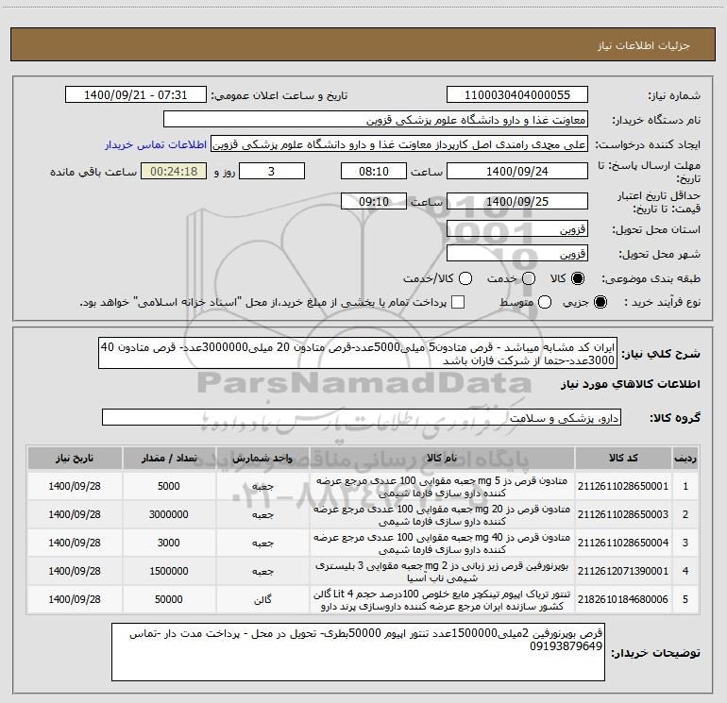Click the unit گالن in row 5

point(262,599)
